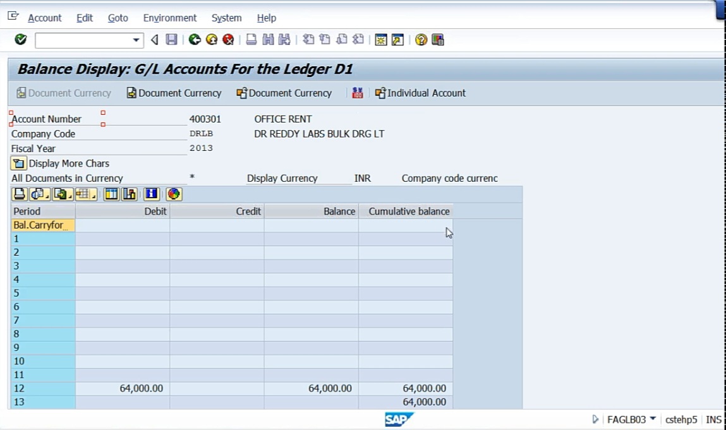This screenshot has width=726, height=430.
Task: Click the green Enter checkmark icon
Action: click(20, 40)
